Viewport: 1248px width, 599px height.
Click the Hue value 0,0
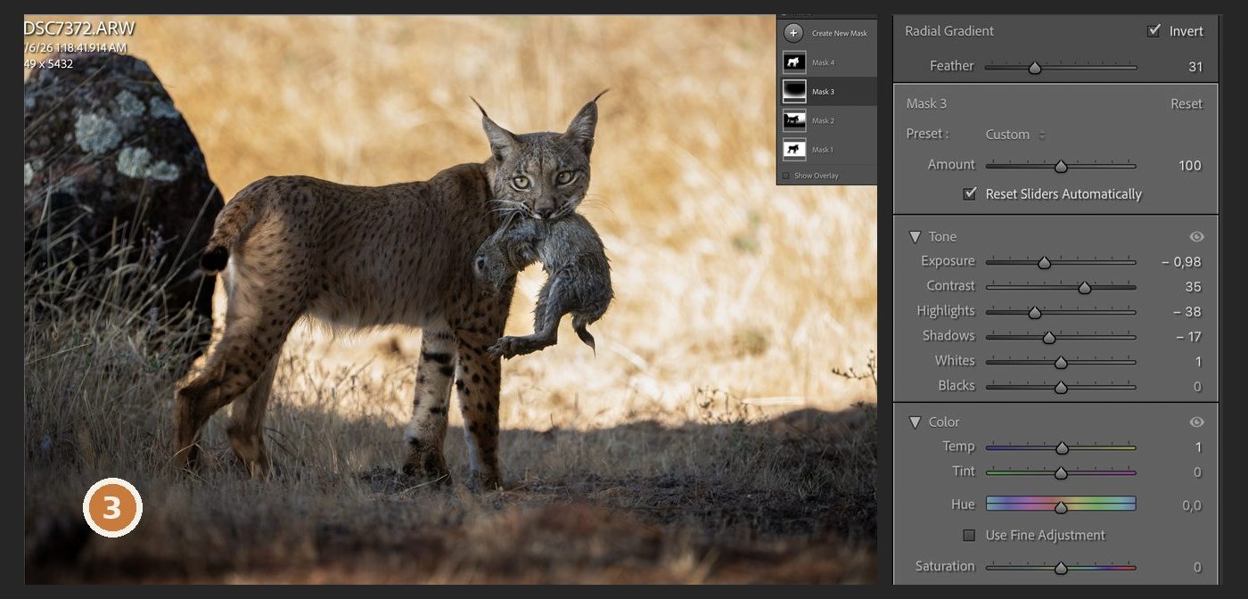click(x=1192, y=505)
